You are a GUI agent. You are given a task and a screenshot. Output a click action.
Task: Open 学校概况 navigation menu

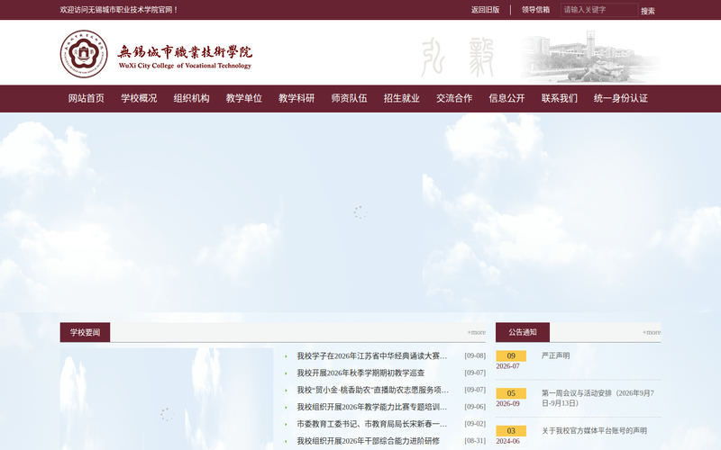(139, 98)
